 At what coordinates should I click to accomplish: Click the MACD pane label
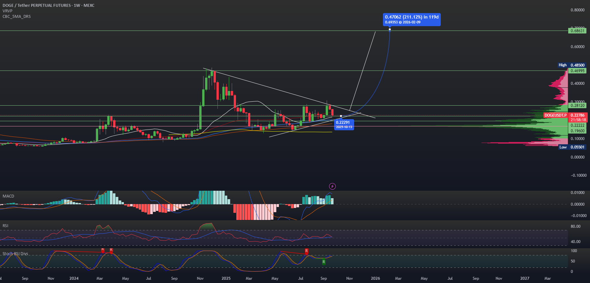pyautogui.click(x=8, y=196)
